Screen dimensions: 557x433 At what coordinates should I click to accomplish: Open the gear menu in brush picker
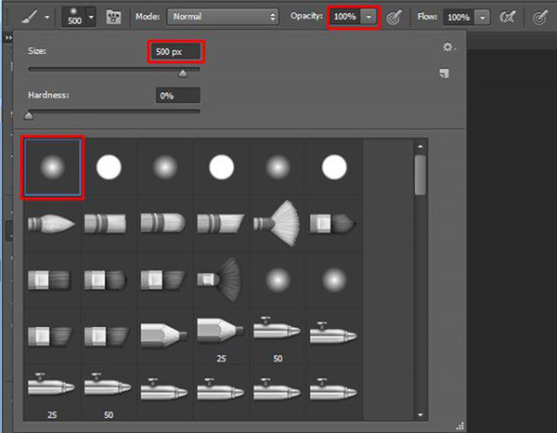[448, 47]
